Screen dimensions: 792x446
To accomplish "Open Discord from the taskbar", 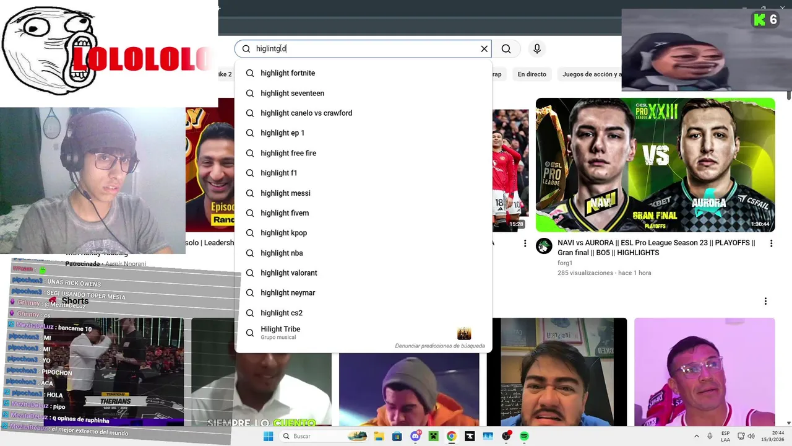I will 416,436.
